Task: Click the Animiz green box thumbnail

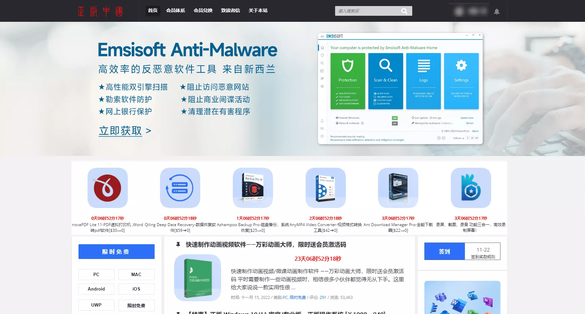Action: (x=198, y=278)
